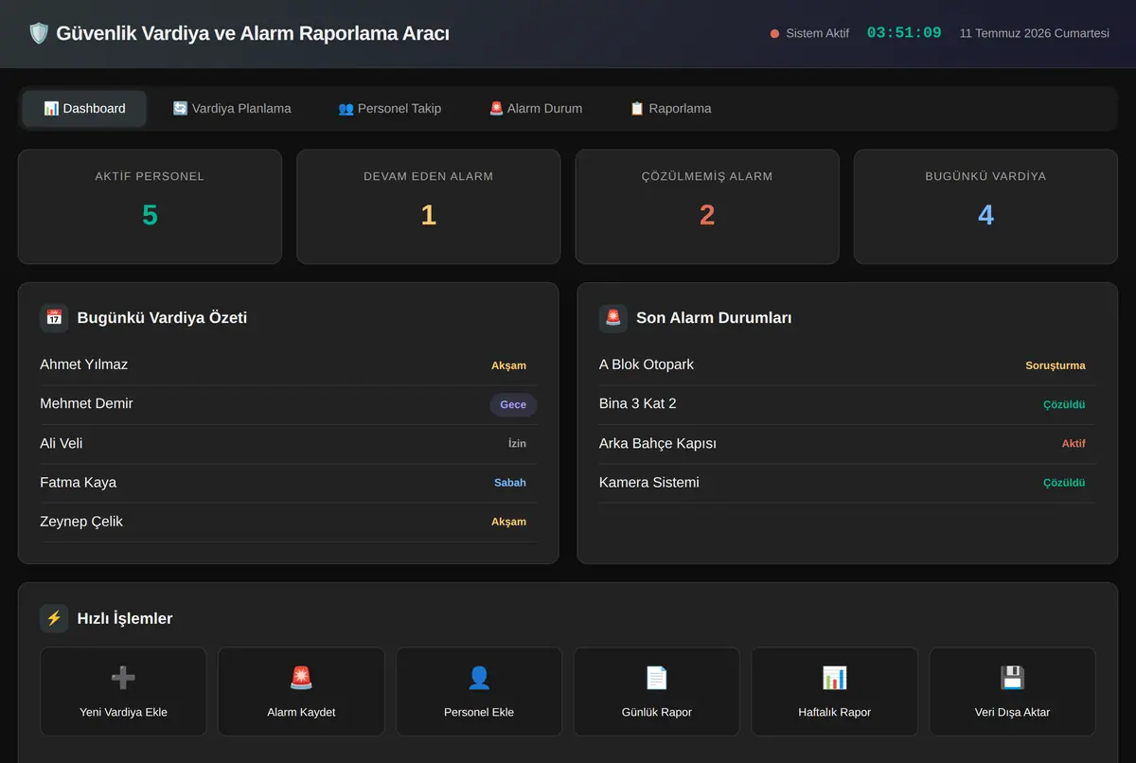The image size is (1136, 763).
Task: Go to the Personel Takip tab
Action: pos(390,109)
